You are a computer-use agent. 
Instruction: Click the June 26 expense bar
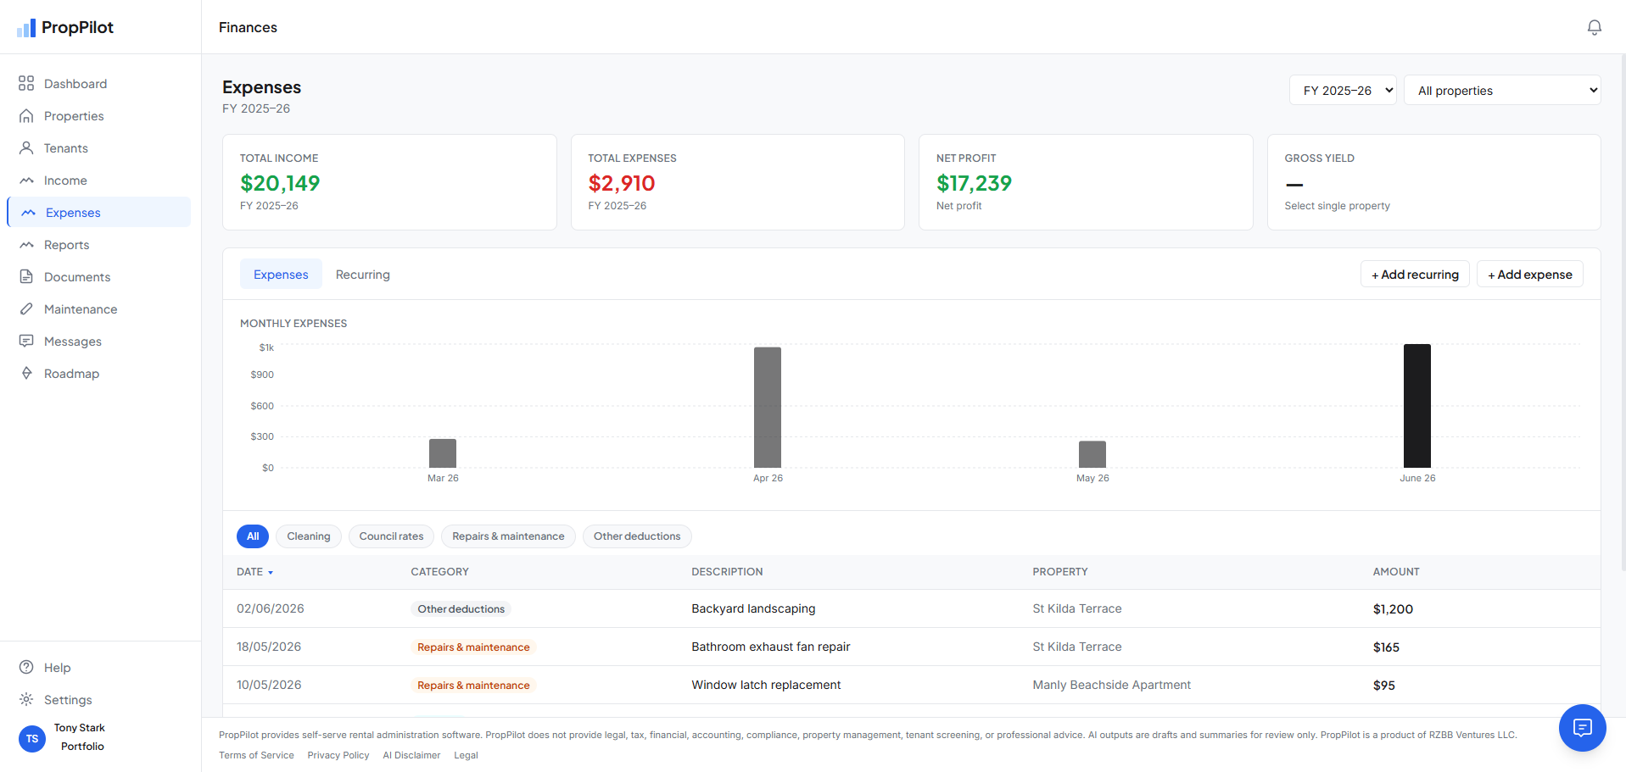1417,406
